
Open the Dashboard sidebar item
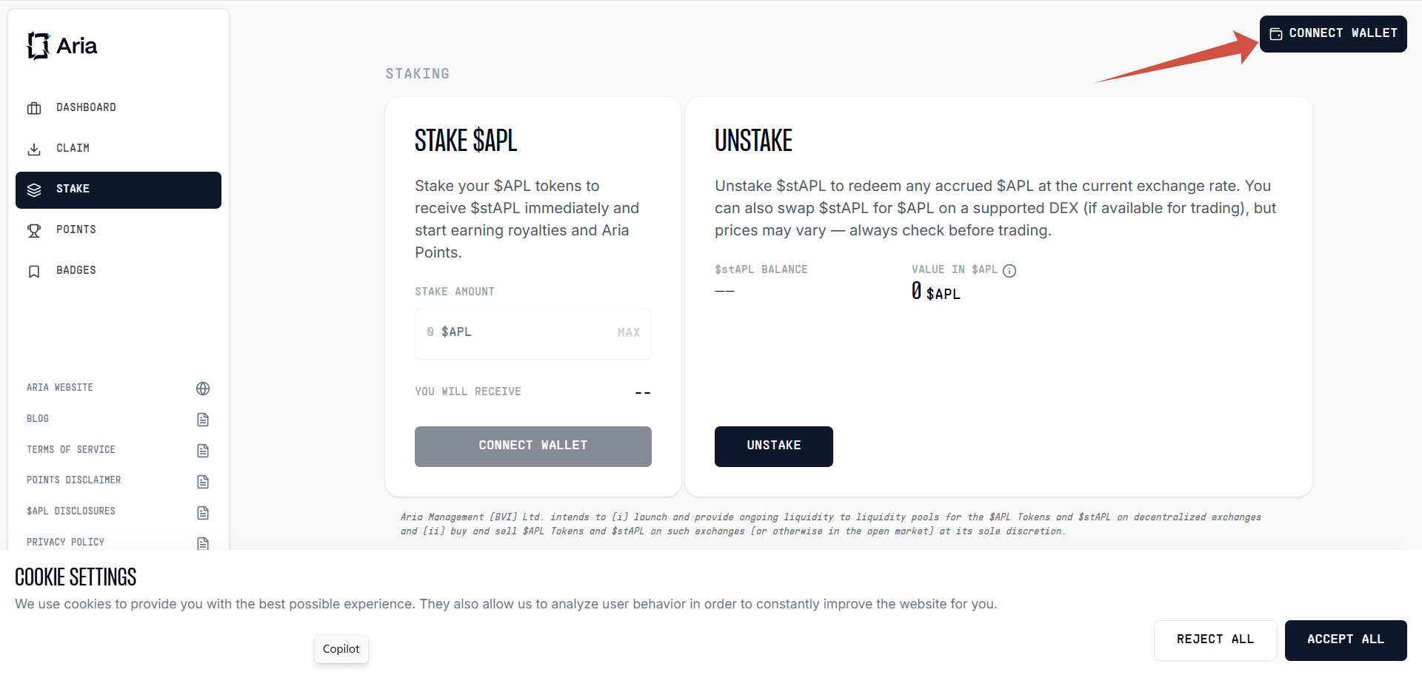tap(86, 108)
